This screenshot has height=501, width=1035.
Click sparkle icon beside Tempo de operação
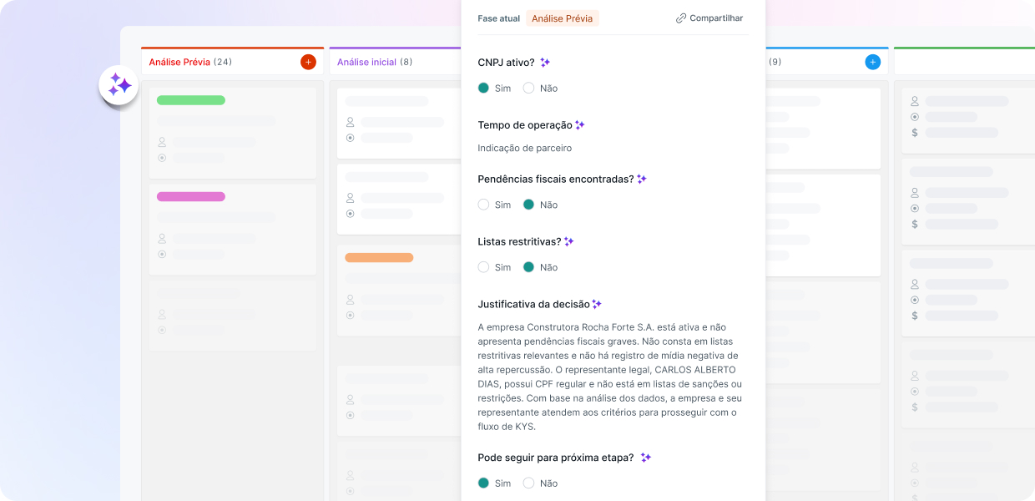pyautogui.click(x=580, y=125)
